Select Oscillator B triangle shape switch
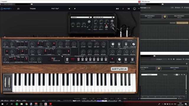The image size is (189, 106). click(49, 52)
